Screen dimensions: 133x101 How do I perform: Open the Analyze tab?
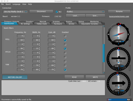[69, 22]
